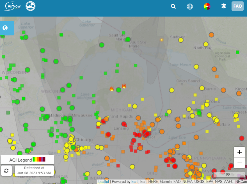Screen dimensions: 247x184
Task: Open the globe language selector
Action: pos(190,6)
